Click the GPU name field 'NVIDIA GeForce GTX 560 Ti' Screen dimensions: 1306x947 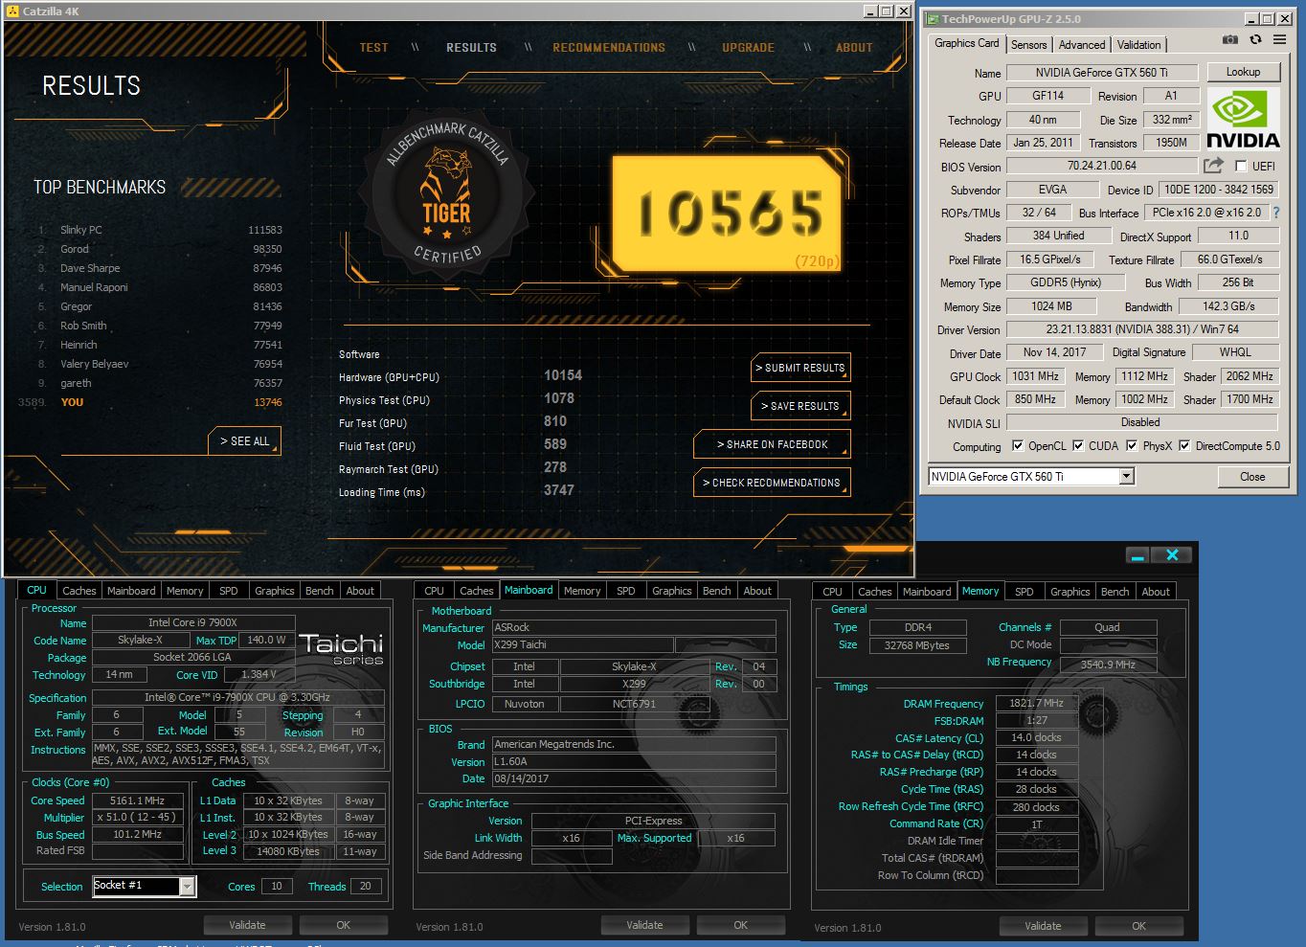coord(1101,72)
